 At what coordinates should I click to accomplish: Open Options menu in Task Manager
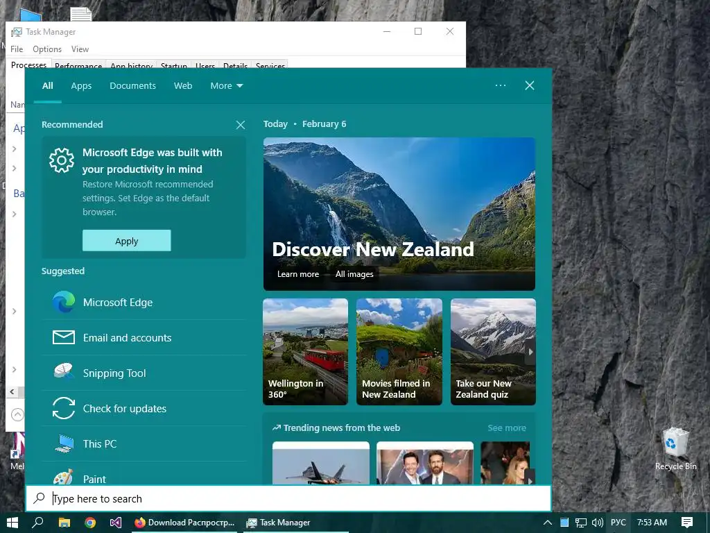point(47,49)
